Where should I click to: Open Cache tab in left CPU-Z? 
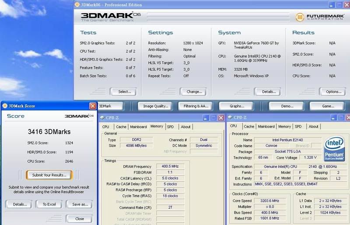coord(121,127)
